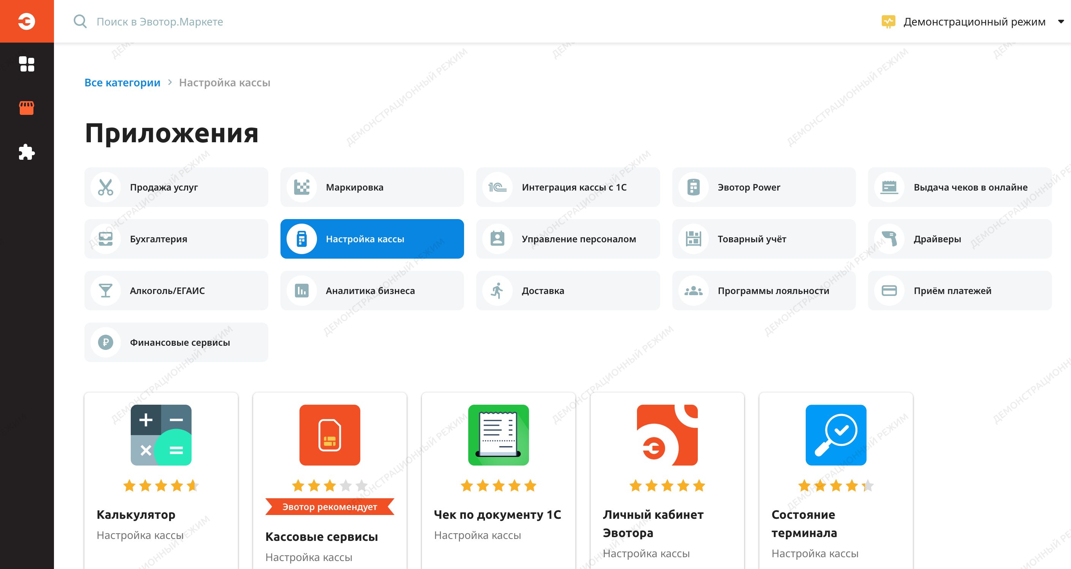Choose the Приём платежей category
Image resolution: width=1071 pixels, height=569 pixels.
point(960,290)
